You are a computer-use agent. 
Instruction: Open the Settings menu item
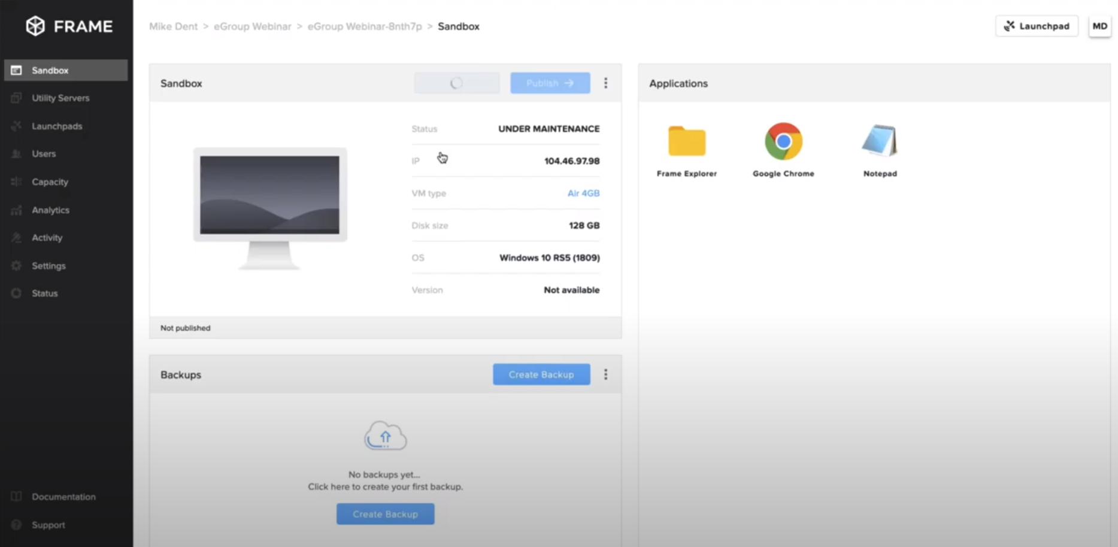(x=49, y=265)
